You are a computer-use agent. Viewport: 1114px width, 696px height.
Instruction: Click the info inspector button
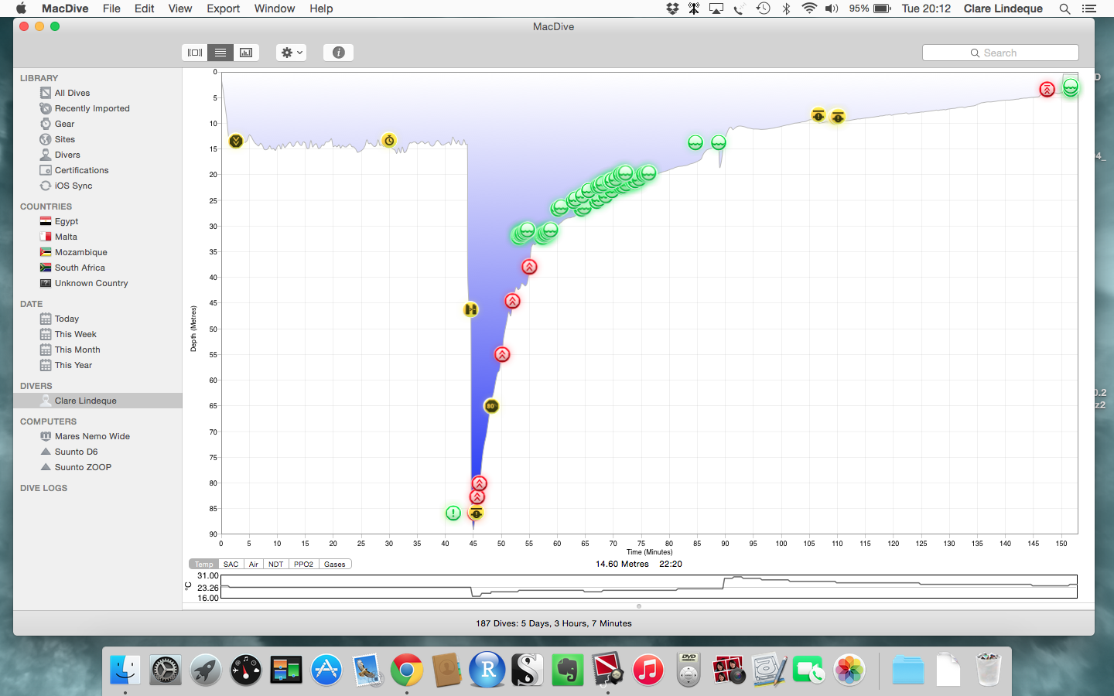[x=338, y=53]
